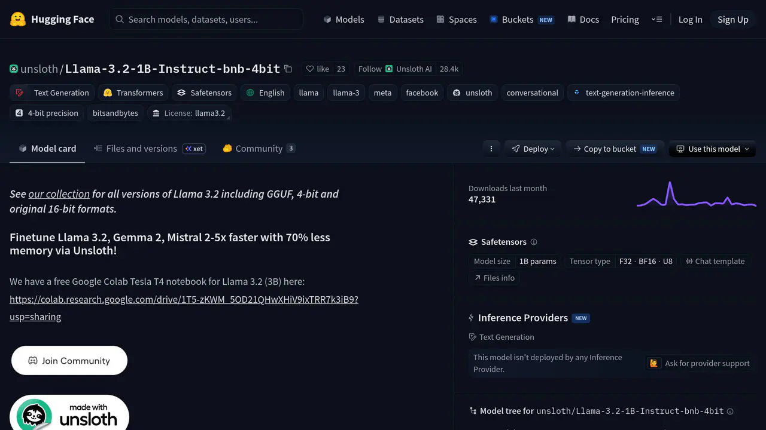Click the Text Generation task link
766x430 pixels.
tap(501, 337)
